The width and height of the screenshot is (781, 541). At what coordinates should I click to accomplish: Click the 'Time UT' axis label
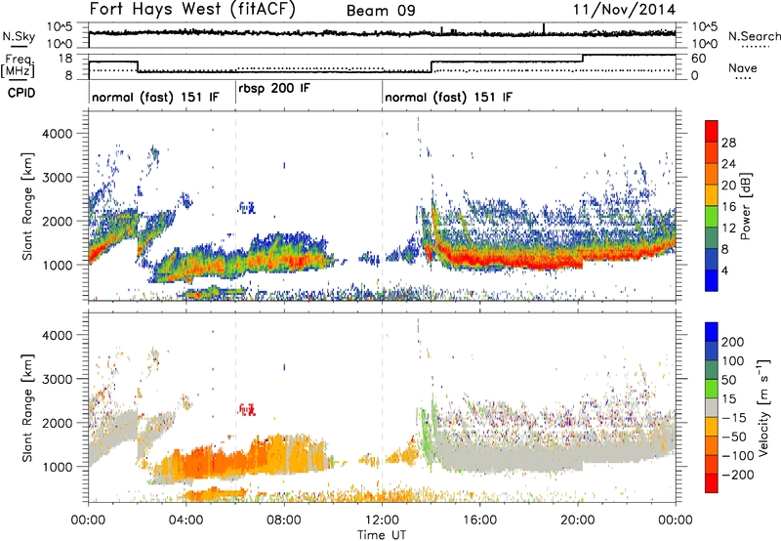click(382, 535)
